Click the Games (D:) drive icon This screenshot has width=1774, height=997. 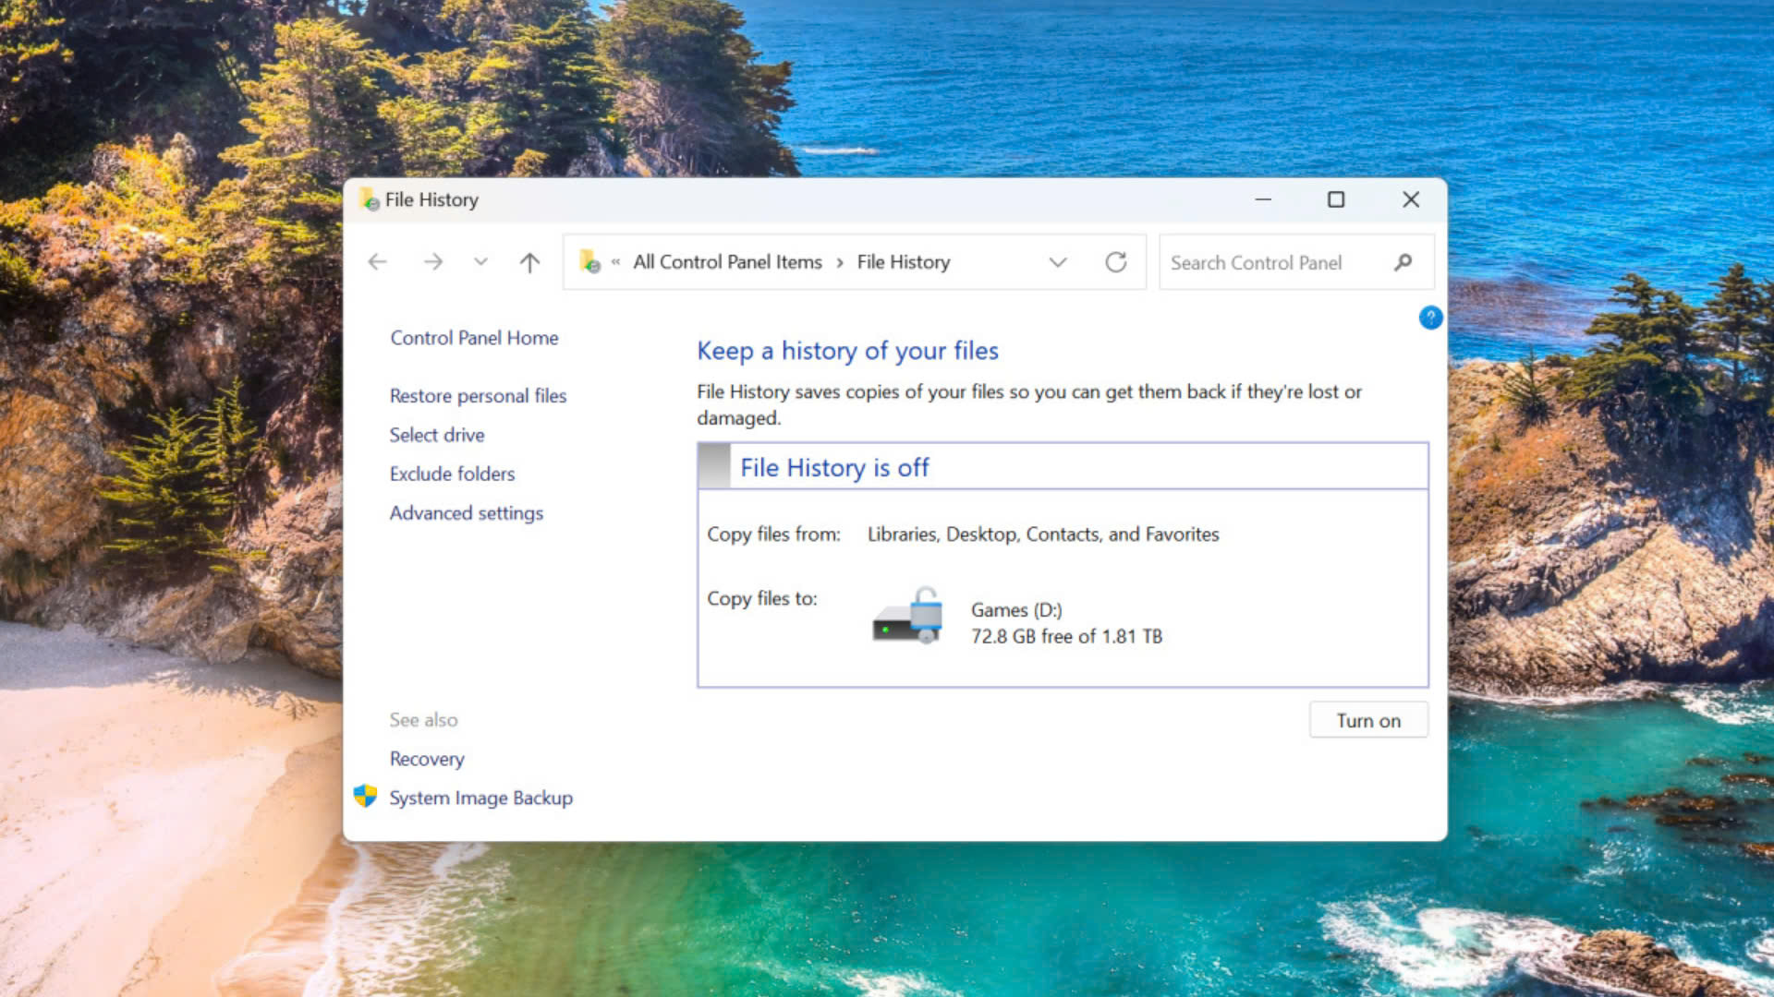pyautogui.click(x=907, y=617)
